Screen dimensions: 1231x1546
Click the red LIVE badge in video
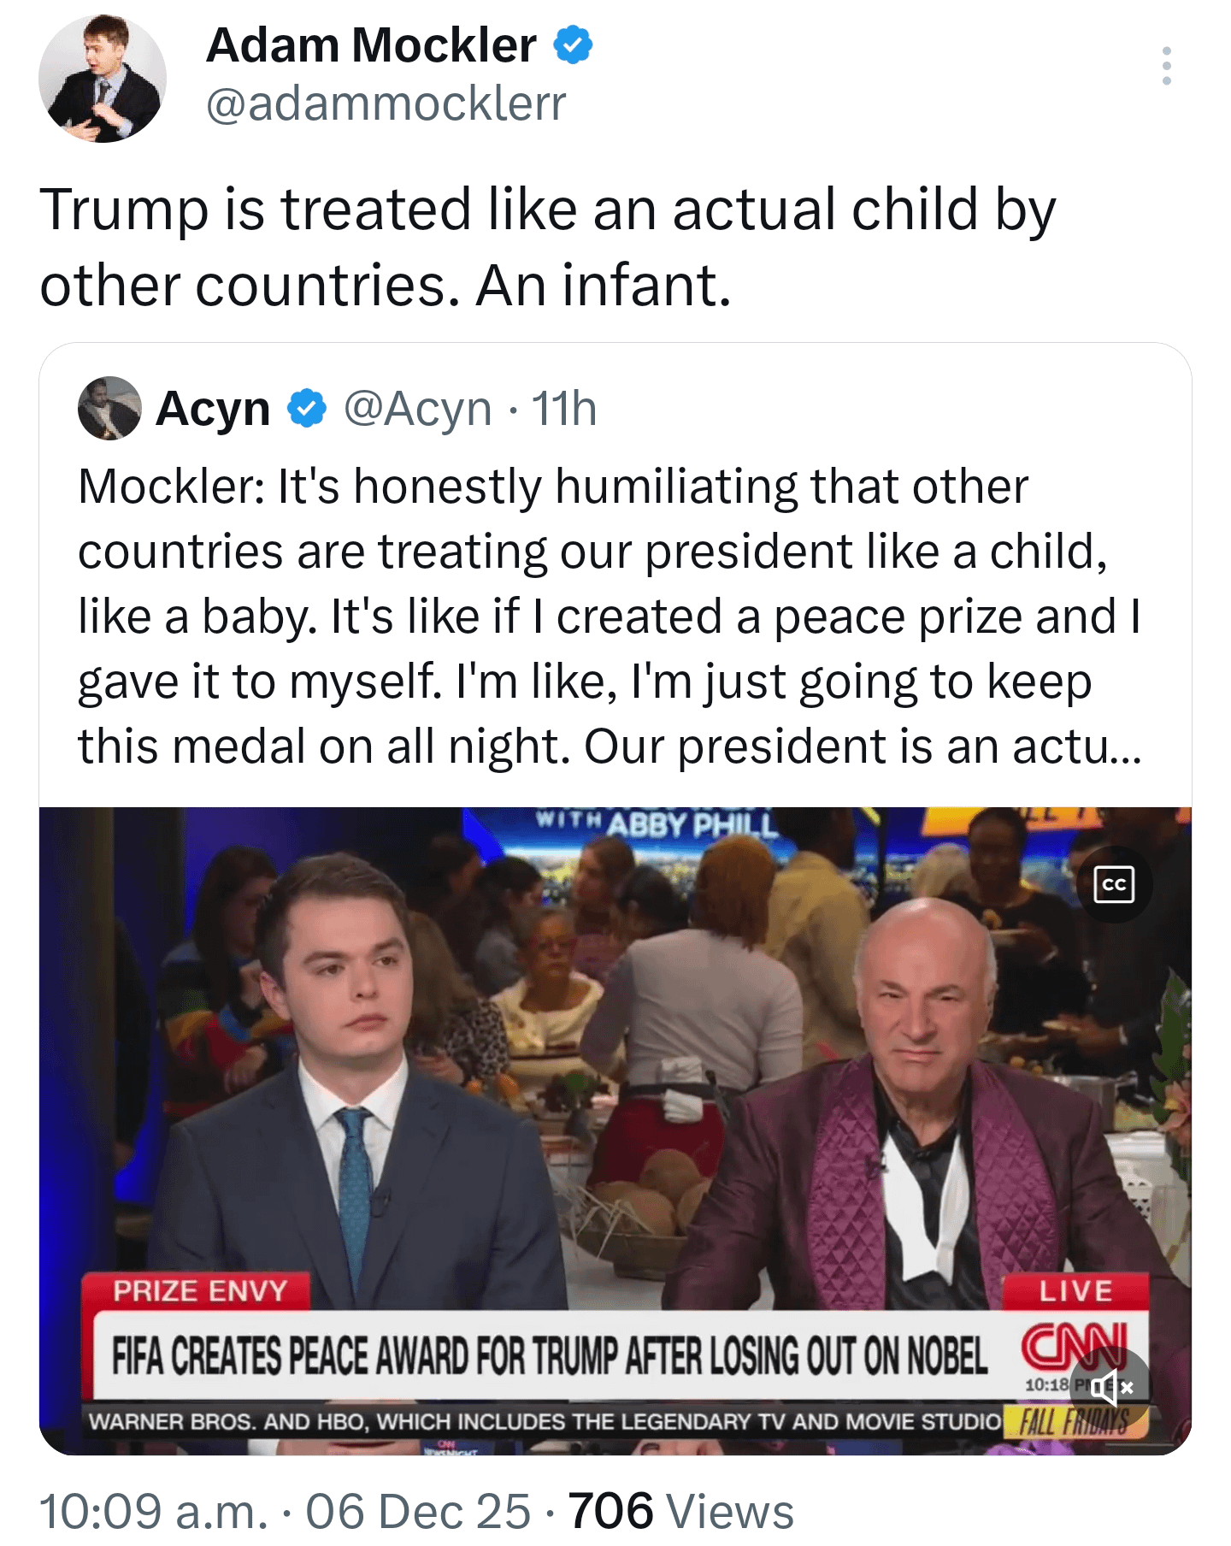[x=1075, y=1291]
